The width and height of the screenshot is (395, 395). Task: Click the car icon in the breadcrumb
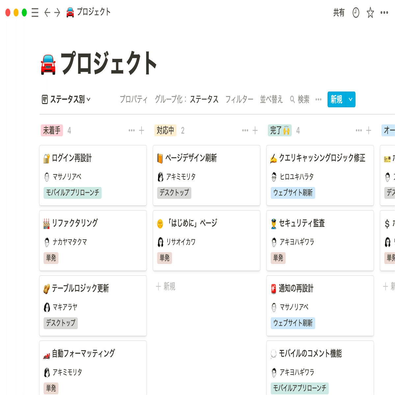coord(70,13)
